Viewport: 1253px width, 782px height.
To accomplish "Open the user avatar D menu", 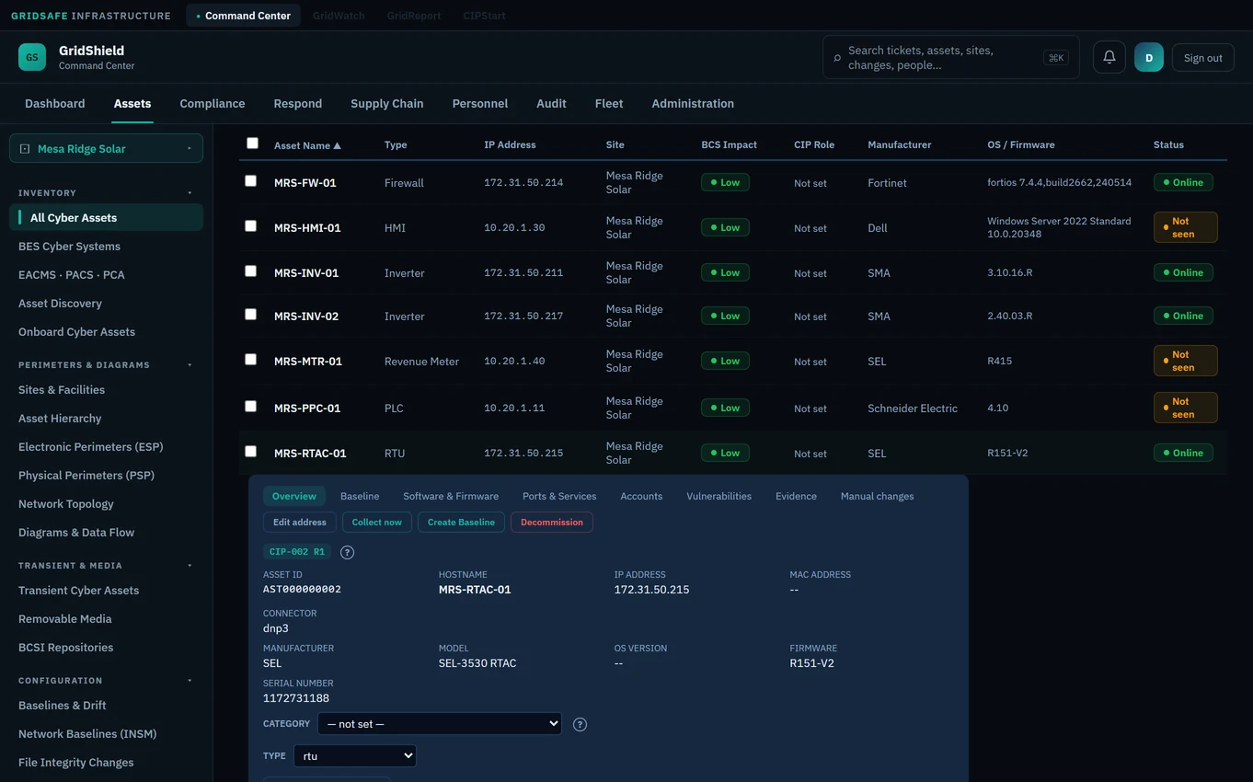I will pyautogui.click(x=1149, y=57).
